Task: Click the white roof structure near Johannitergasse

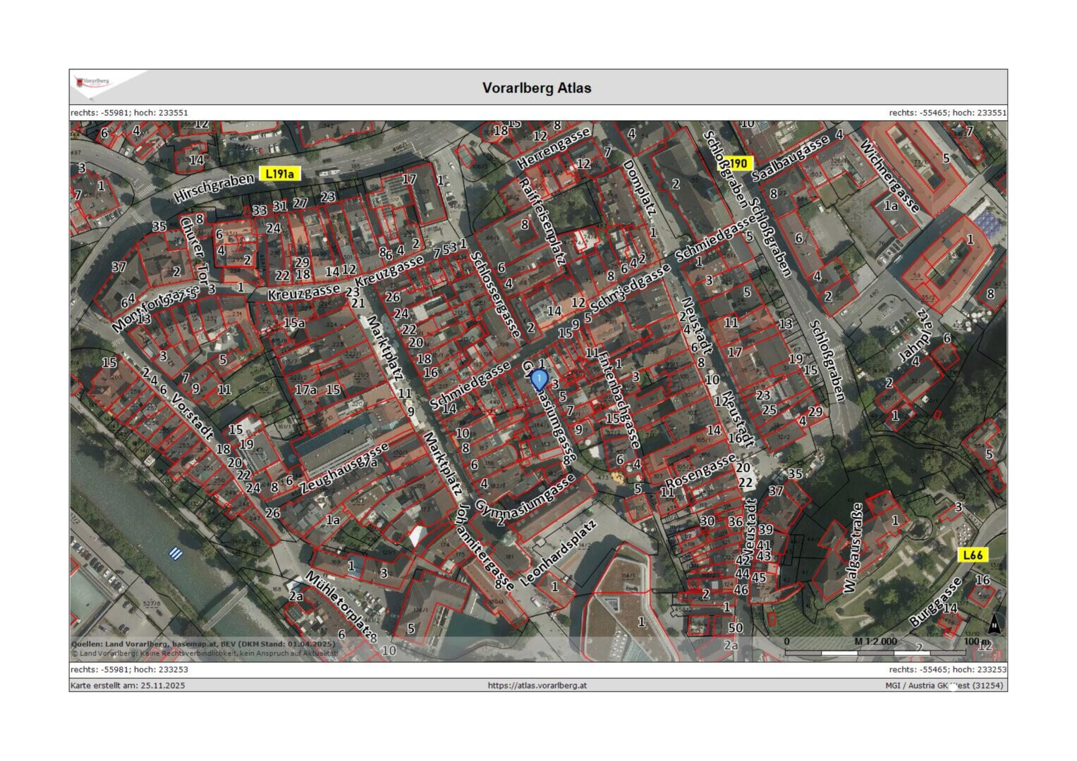Action: coord(418,535)
